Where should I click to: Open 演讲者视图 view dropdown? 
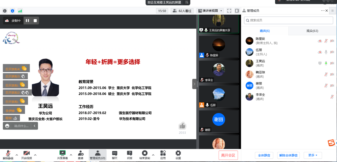[210, 11]
